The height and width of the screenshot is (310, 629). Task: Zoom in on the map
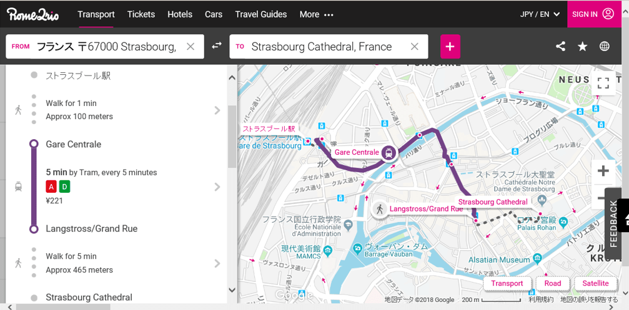(603, 171)
